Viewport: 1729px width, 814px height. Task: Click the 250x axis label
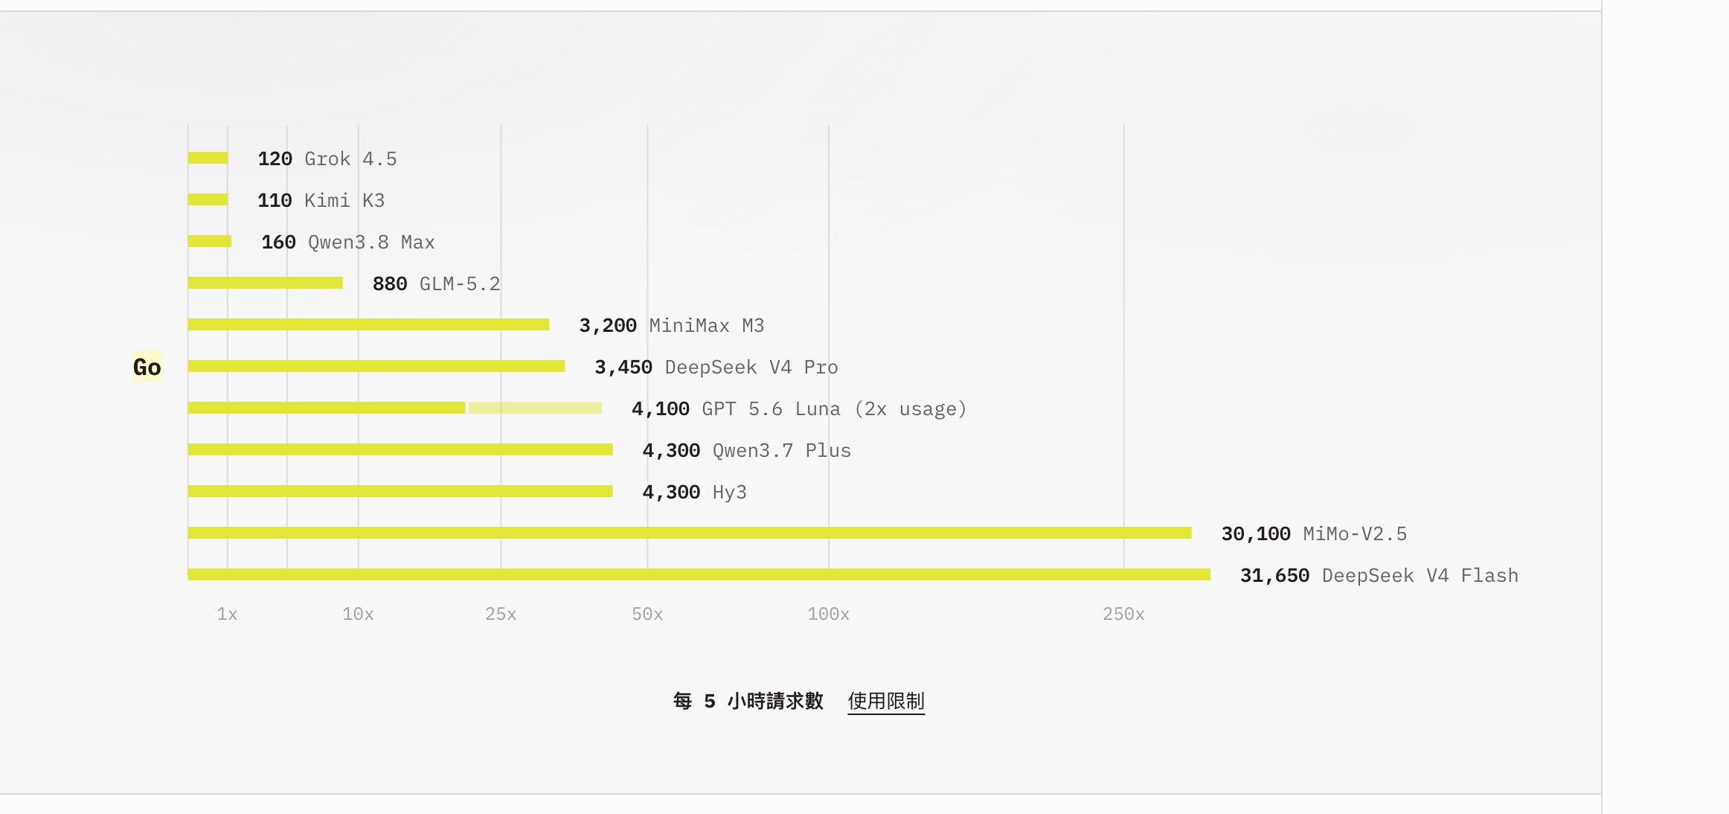pos(1123,614)
